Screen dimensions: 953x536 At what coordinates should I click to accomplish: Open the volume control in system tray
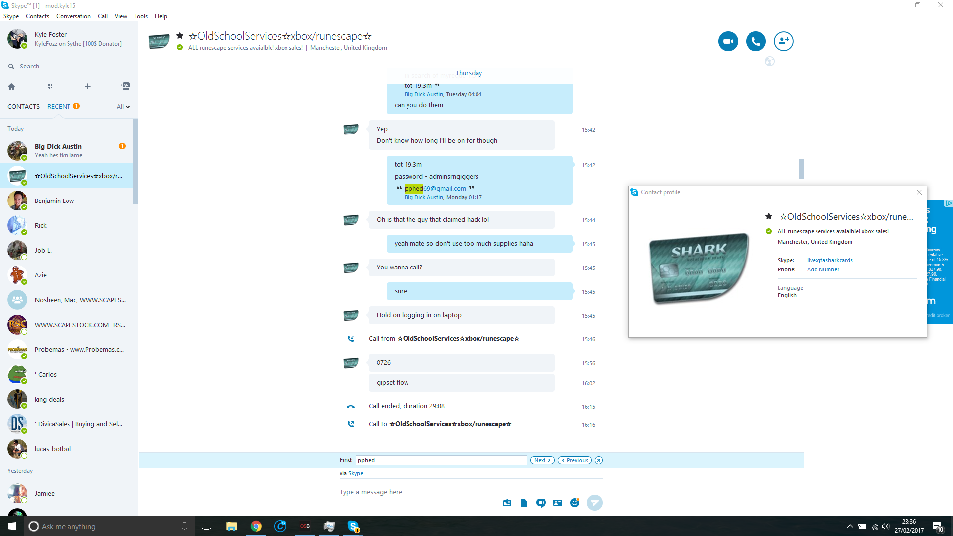pyautogui.click(x=886, y=526)
